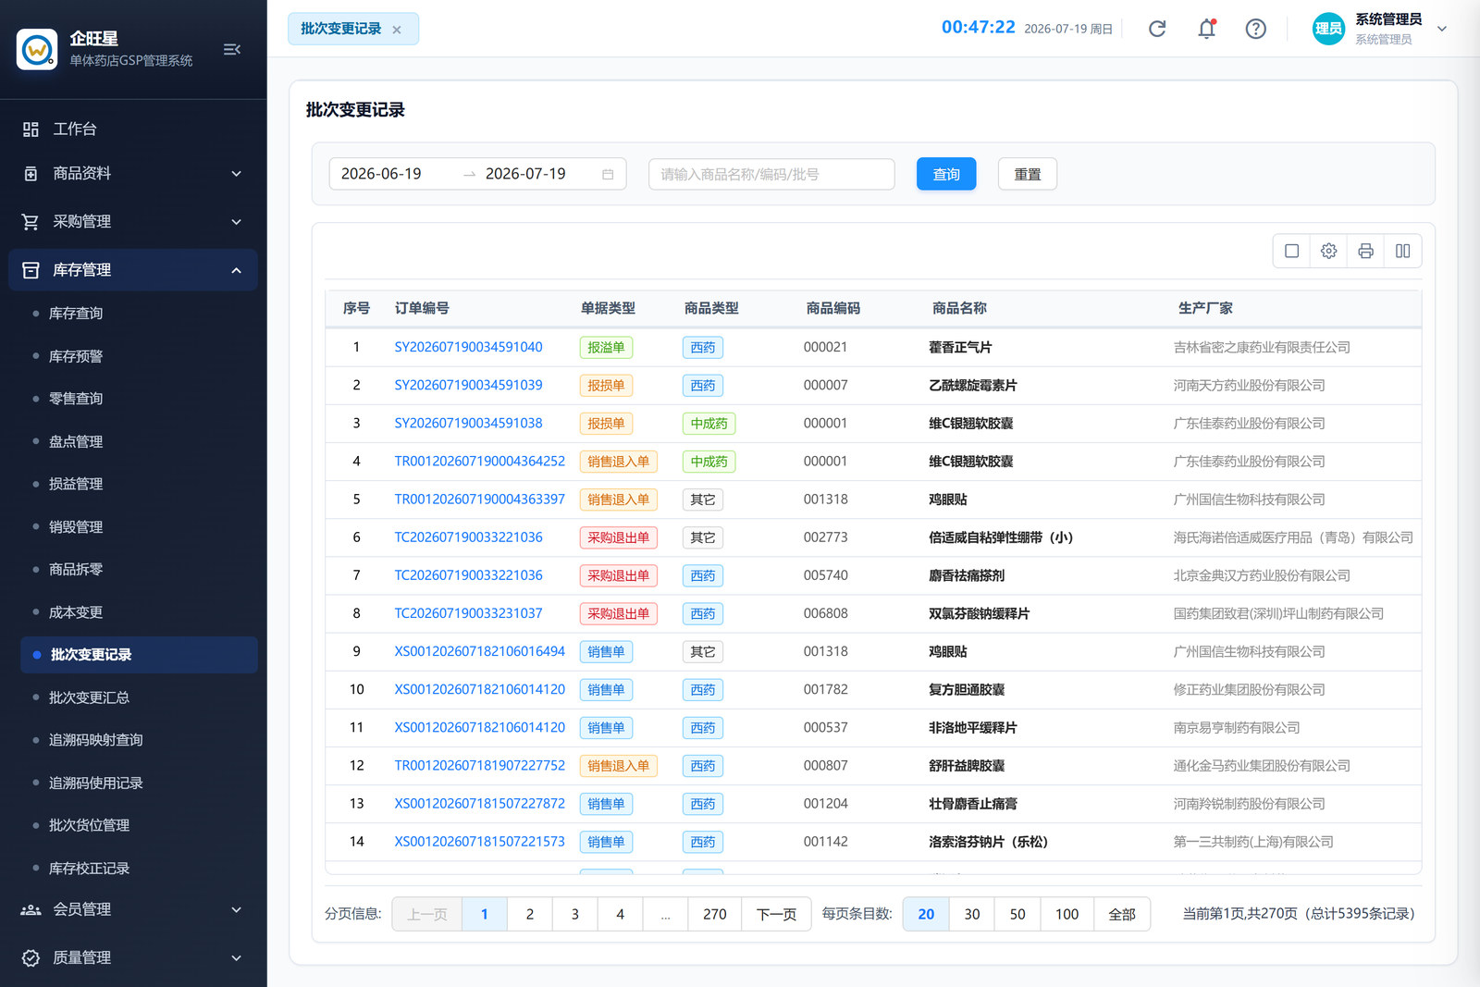Click the fullscreen table icon
This screenshot has height=987, width=1480.
[1292, 251]
